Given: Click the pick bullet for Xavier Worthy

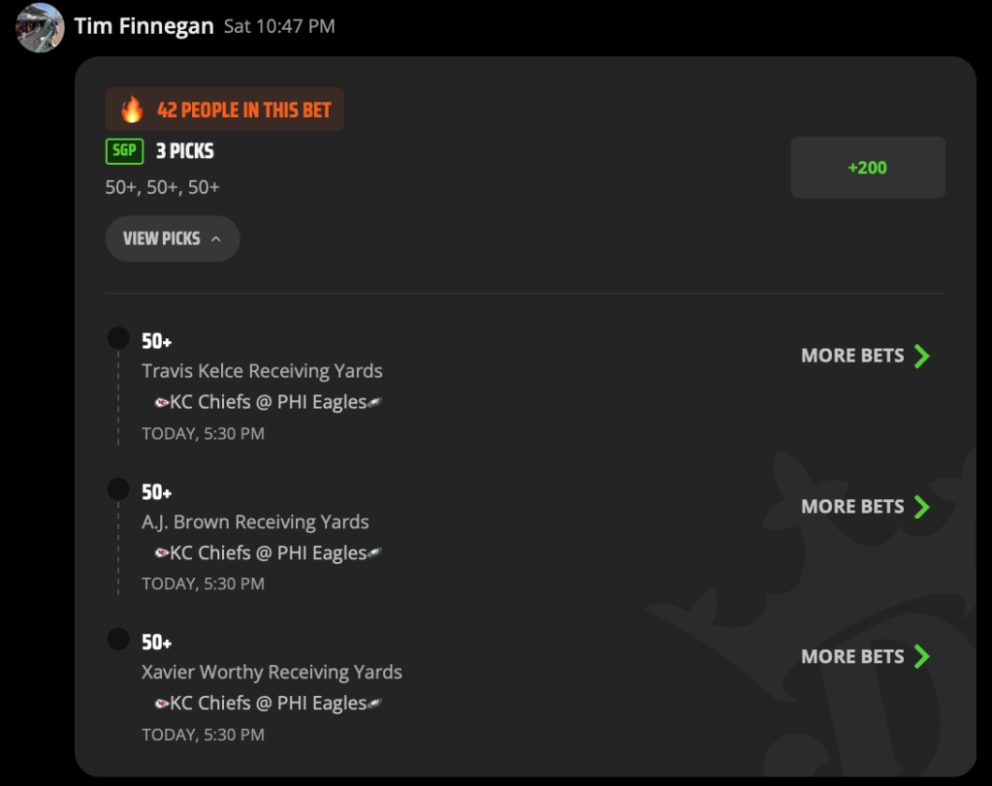Looking at the screenshot, I should pyautogui.click(x=118, y=640).
